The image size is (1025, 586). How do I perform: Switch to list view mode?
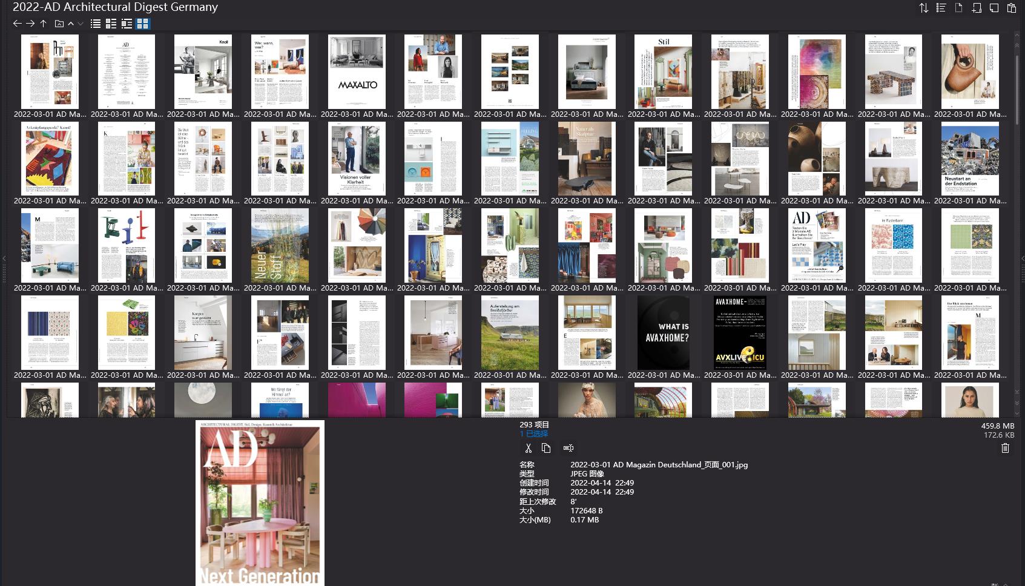95,24
